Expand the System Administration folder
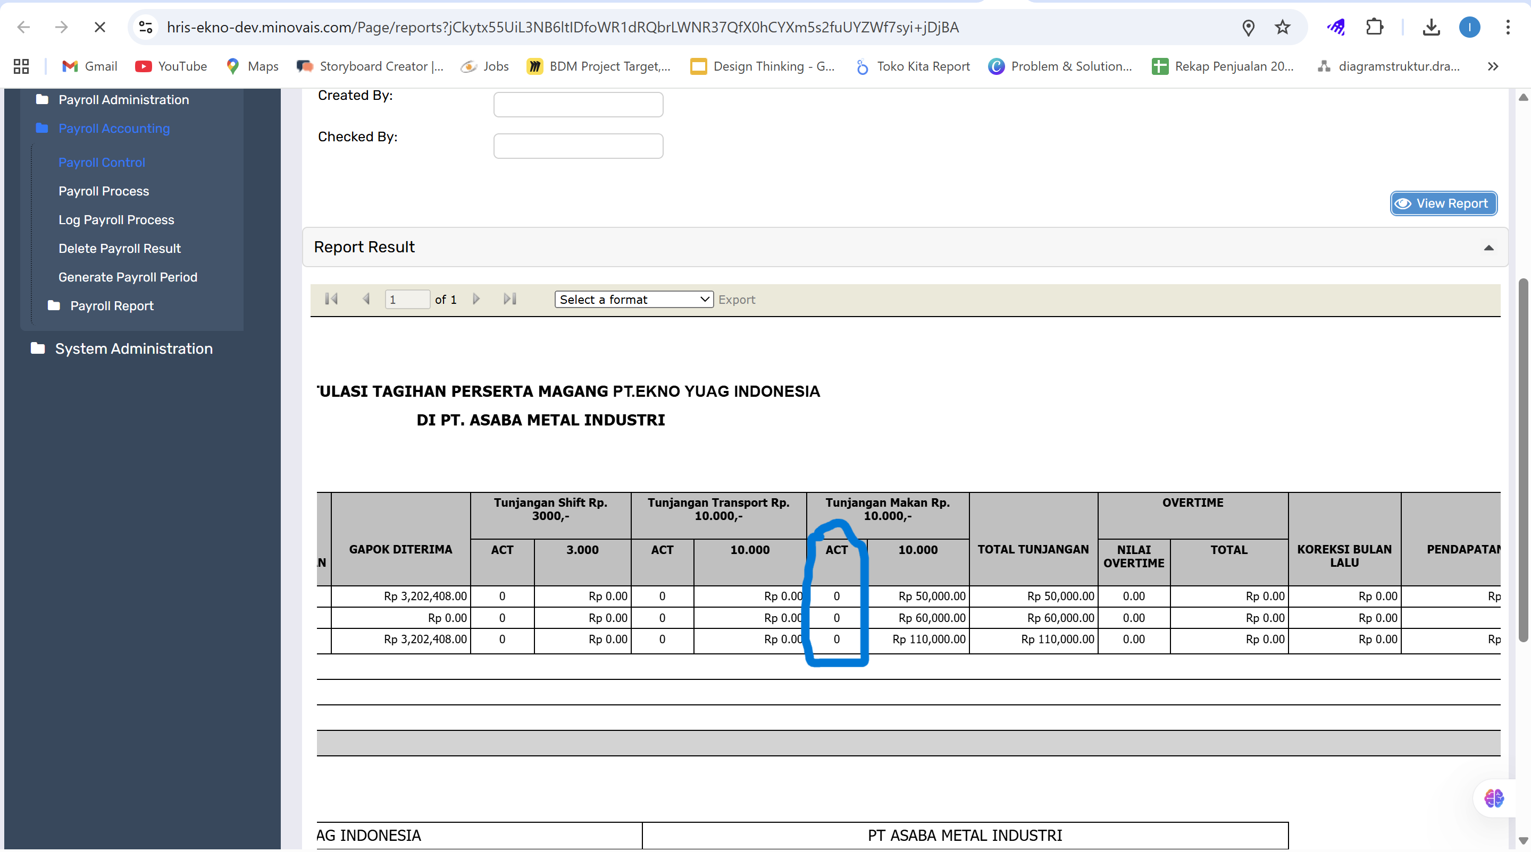This screenshot has height=852, width=1531. coord(133,348)
